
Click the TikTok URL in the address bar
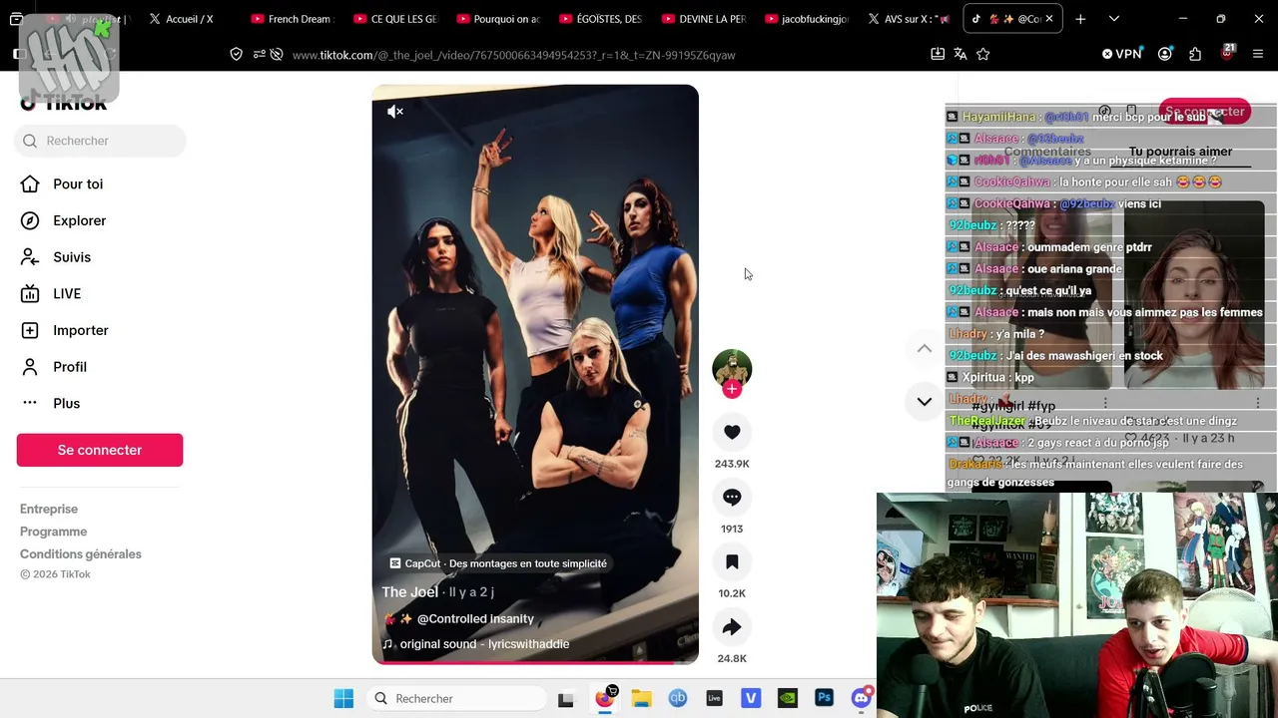514,55
